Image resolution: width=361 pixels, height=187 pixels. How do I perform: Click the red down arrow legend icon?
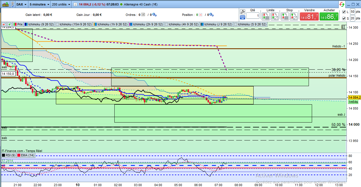4,24
